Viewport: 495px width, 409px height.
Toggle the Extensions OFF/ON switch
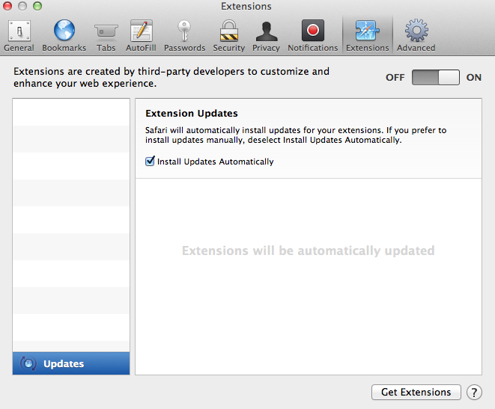coord(436,77)
